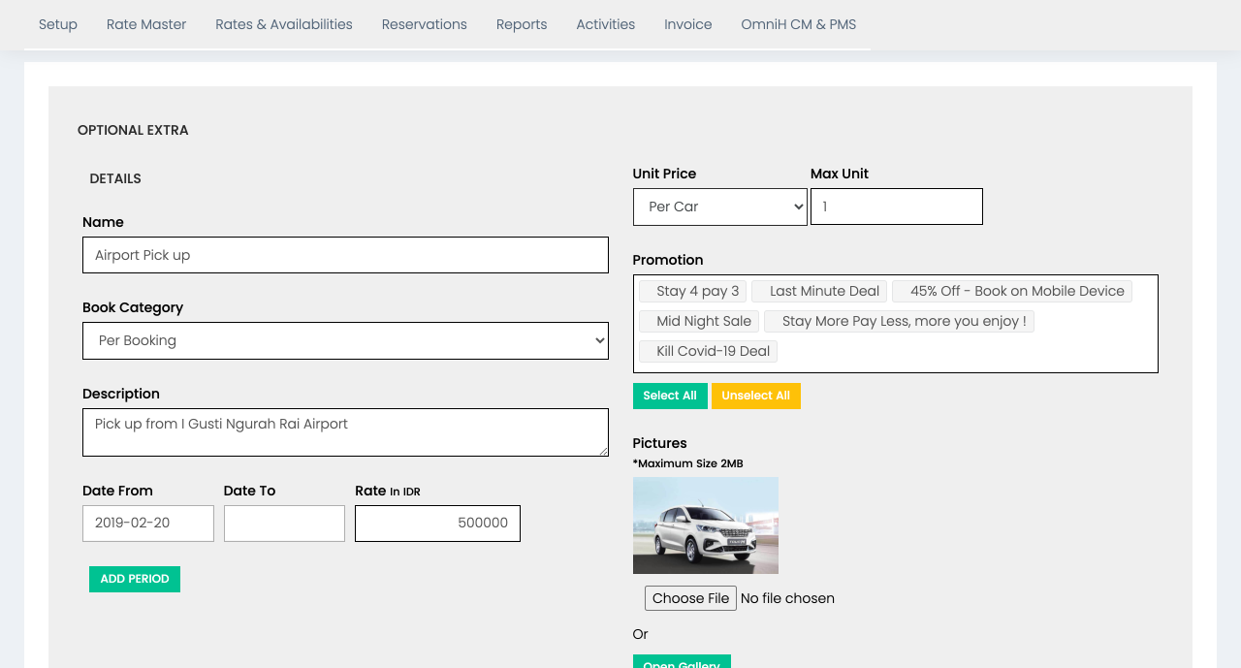Go to Rates & Availabilities
This screenshot has width=1241, height=668.
284,24
